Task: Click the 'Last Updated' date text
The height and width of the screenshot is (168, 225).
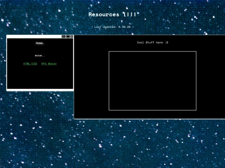Action: (112, 27)
